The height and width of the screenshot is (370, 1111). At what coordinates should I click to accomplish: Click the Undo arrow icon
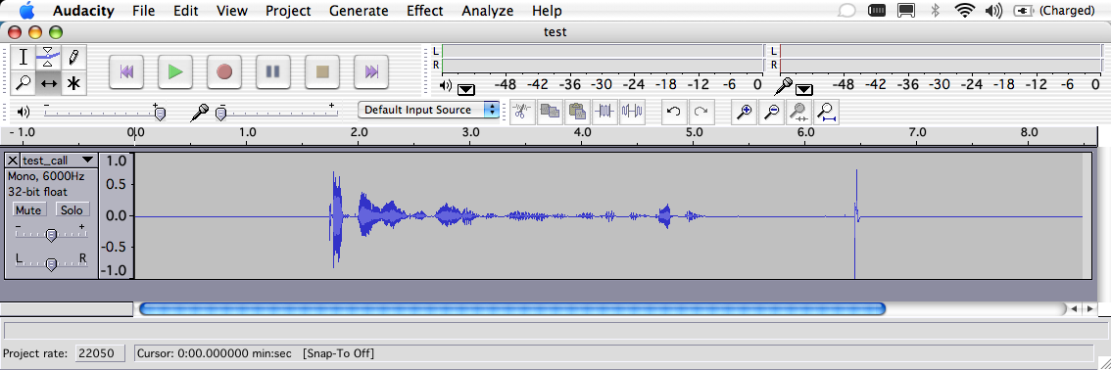(674, 111)
